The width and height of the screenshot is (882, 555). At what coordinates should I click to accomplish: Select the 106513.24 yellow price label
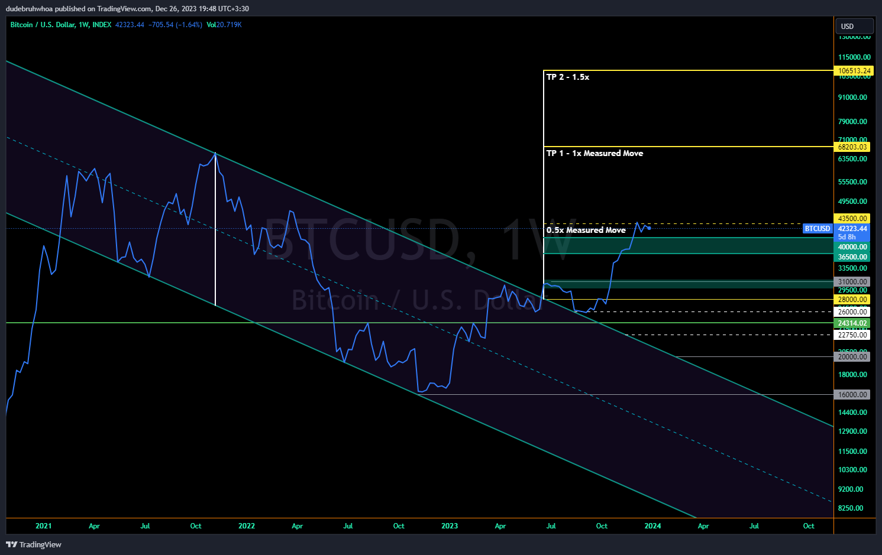tap(854, 71)
